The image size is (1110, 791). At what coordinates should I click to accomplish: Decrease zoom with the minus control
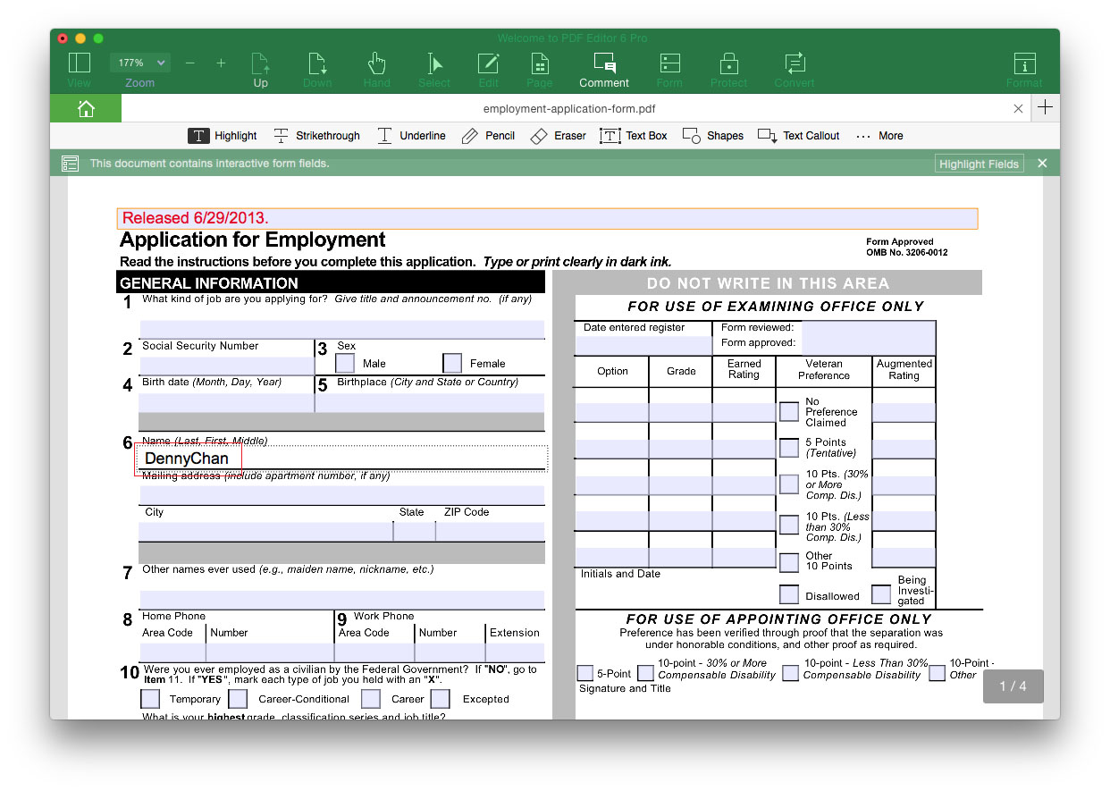(x=189, y=63)
